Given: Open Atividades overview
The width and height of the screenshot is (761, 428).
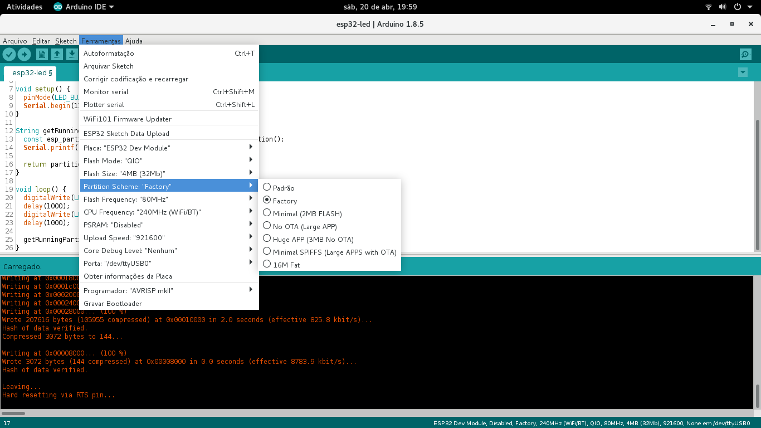Looking at the screenshot, I should pyautogui.click(x=25, y=7).
